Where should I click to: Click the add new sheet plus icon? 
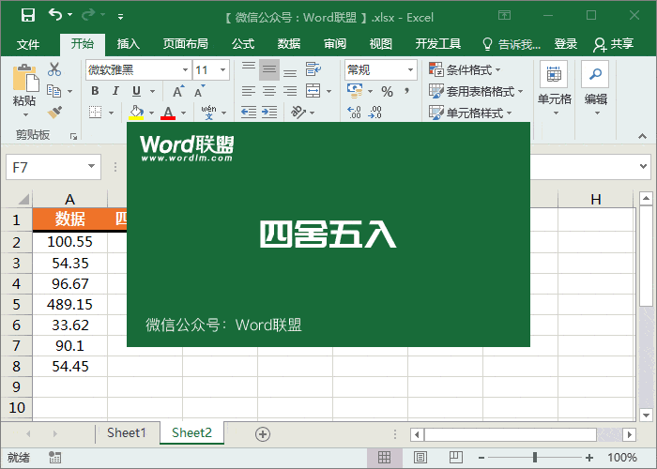coord(263,433)
